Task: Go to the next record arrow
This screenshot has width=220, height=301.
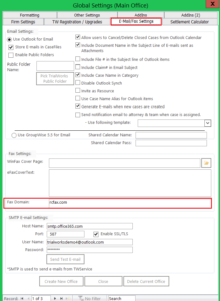Action: click(x=55, y=299)
